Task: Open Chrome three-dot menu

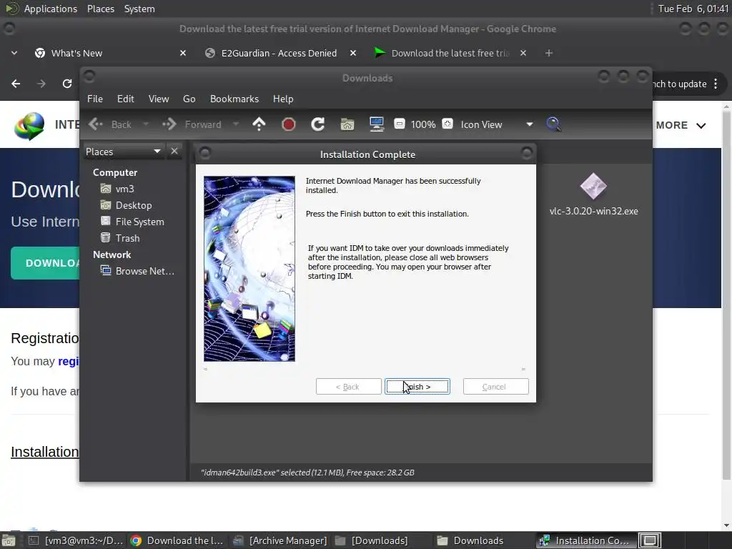Action: 716,84
